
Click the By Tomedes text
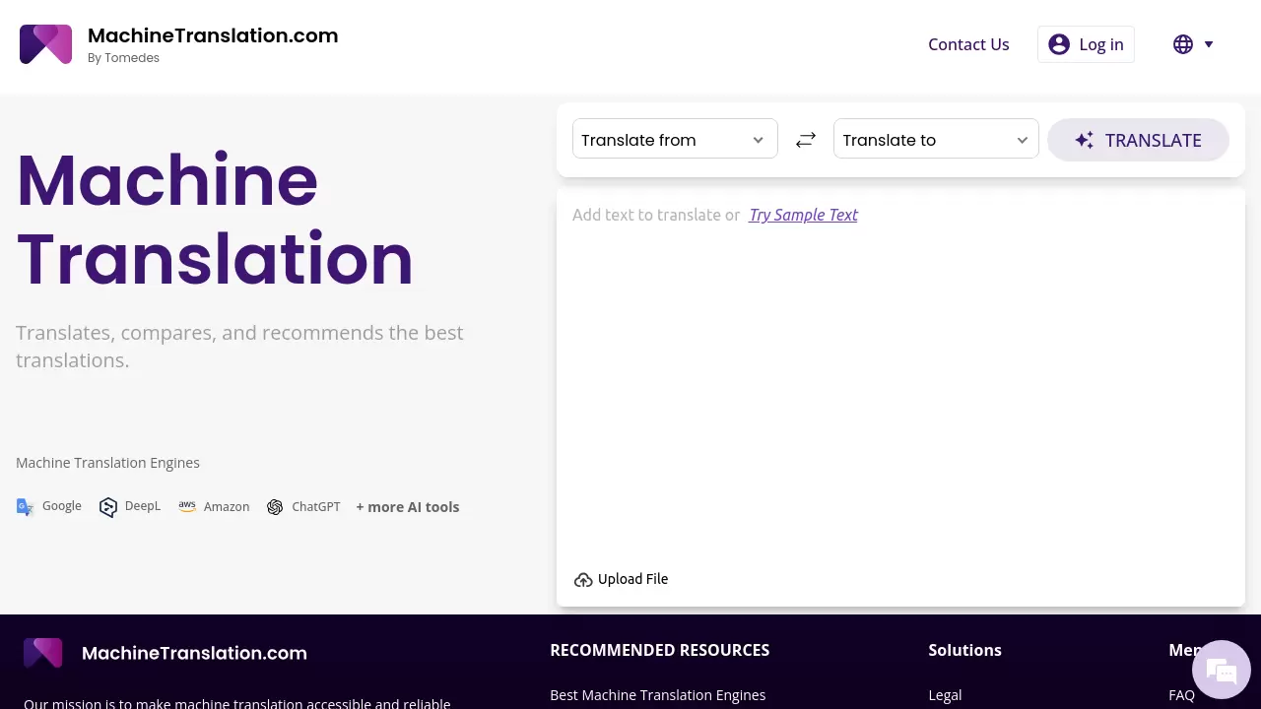(123, 58)
